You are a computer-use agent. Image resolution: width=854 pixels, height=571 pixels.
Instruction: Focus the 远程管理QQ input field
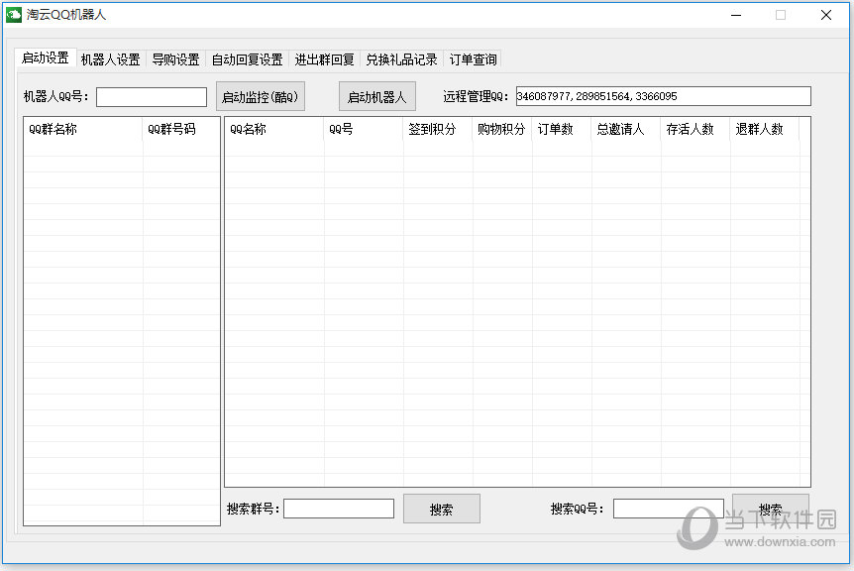click(664, 96)
